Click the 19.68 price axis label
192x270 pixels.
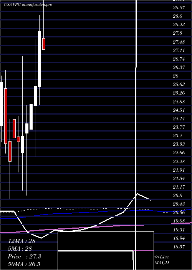(x=179, y=221)
